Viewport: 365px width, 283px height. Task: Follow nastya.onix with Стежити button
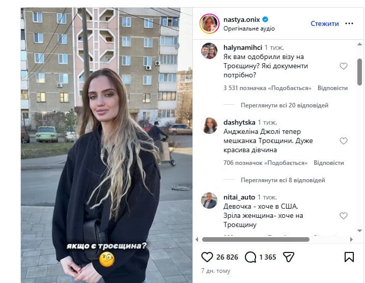point(324,23)
